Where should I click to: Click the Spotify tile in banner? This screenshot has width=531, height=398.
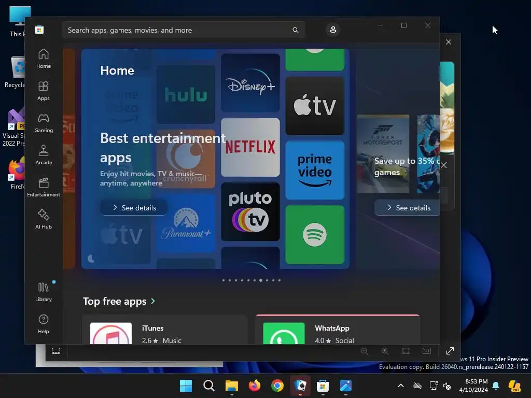315,235
